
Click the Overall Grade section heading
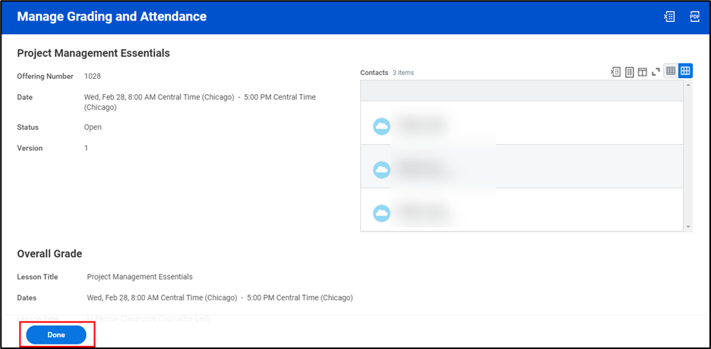click(49, 253)
